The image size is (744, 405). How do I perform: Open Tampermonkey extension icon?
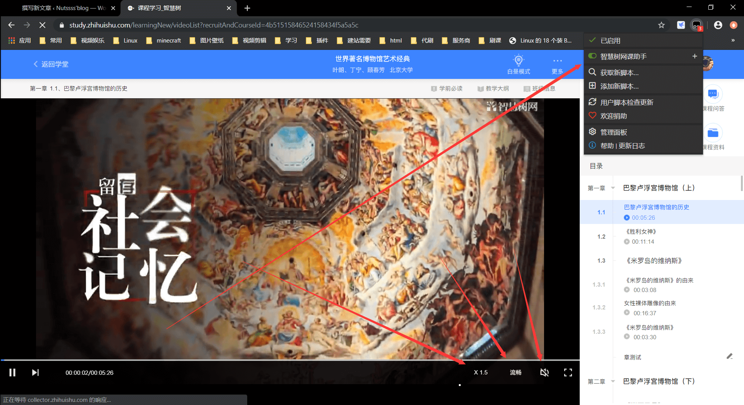(x=697, y=25)
